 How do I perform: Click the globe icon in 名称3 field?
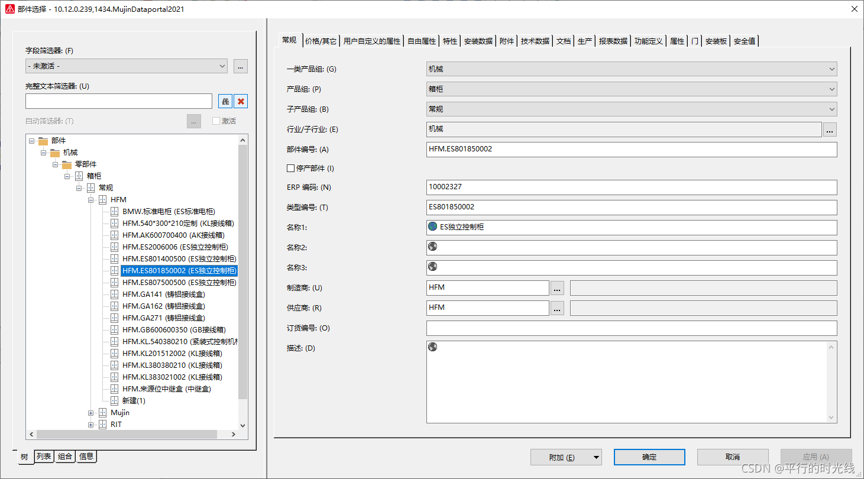432,267
